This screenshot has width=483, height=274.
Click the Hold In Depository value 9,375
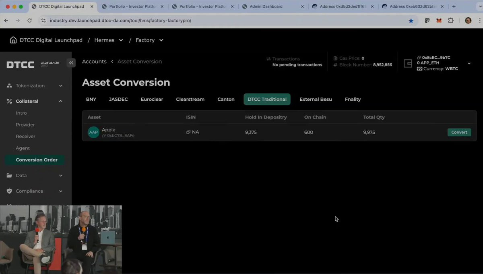[x=251, y=132]
